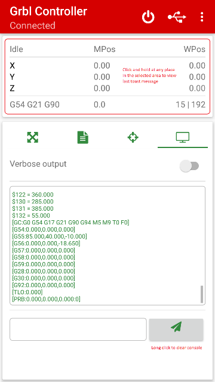This screenshot has height=382, width=215.
Task: Click the G54 G21 G90 modal state
Action: click(x=35, y=104)
